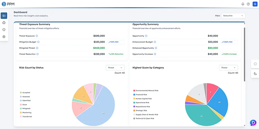Screen dimensions: 259x129
Task: Click the $680,000 Threat Exposure value
Action: [x=99, y=36]
